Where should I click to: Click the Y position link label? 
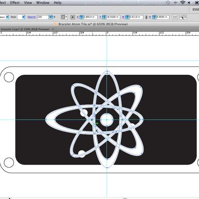point(100,17)
